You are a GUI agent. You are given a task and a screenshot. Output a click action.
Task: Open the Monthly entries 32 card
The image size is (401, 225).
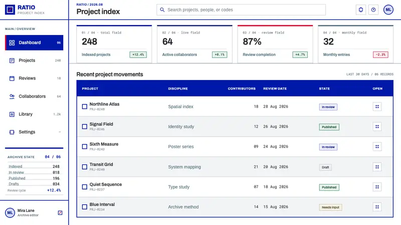356,44
